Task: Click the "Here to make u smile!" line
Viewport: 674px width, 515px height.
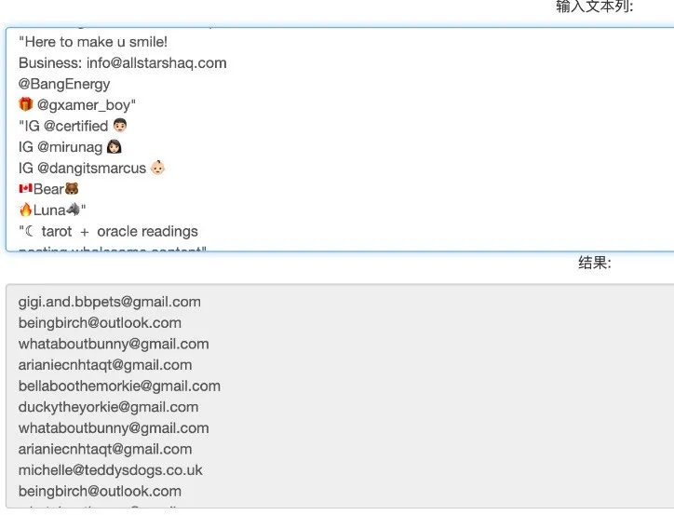Action: click(x=92, y=42)
